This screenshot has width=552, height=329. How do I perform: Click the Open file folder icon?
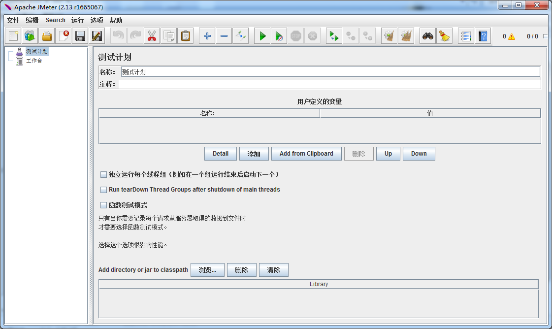click(47, 36)
